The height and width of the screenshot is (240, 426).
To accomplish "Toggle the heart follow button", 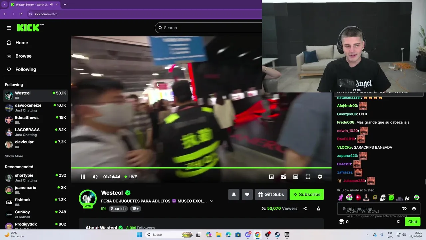I will tap(247, 194).
